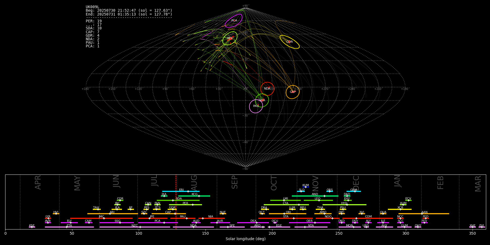Click the 'SDA: 10' count entry
The width and height of the screenshot is (490, 245).
(x=94, y=28)
